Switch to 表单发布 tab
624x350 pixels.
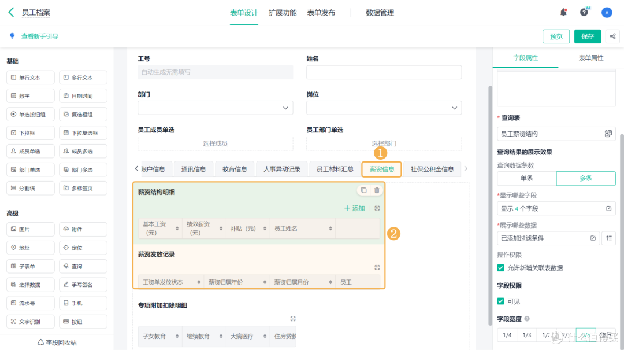click(x=321, y=13)
